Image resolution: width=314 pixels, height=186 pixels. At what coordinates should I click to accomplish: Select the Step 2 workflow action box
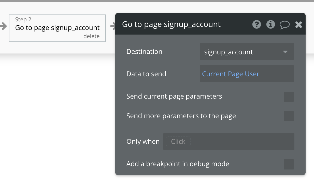[x=57, y=28]
